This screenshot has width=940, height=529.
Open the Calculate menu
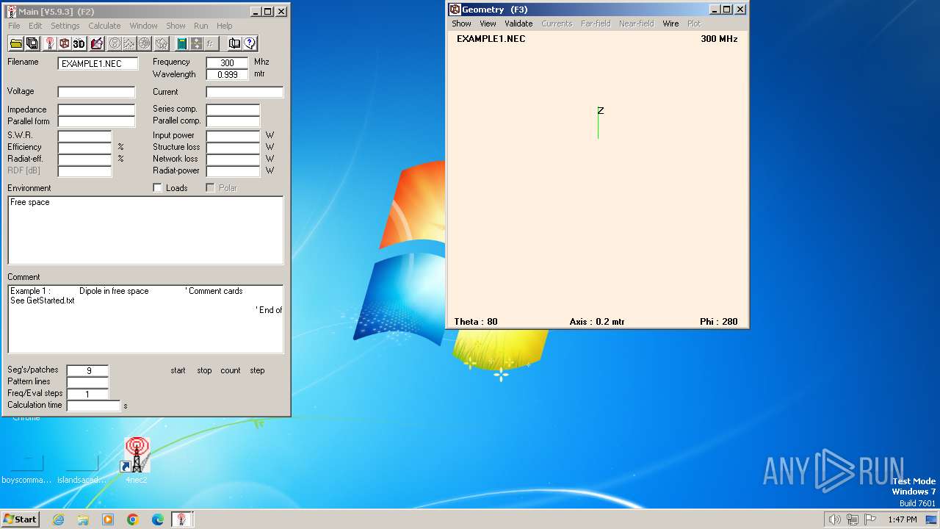click(x=104, y=26)
